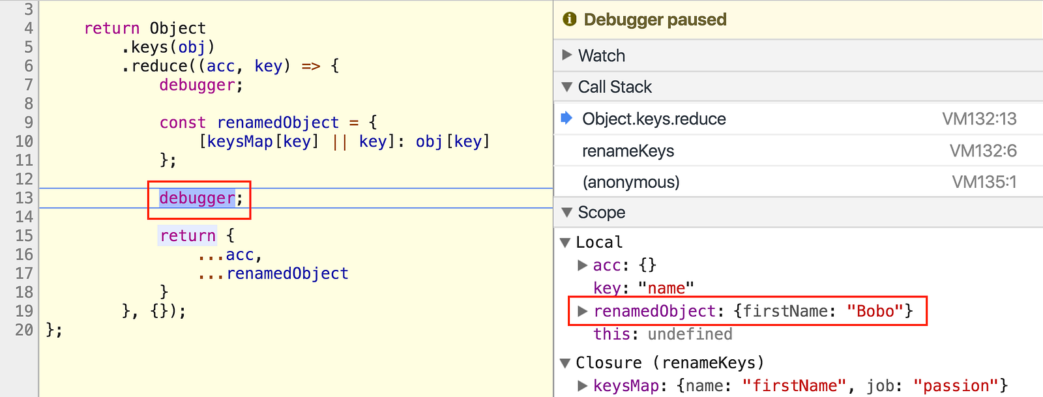Click line number 20 in the gutter
The height and width of the screenshot is (397, 1043).
tap(24, 330)
